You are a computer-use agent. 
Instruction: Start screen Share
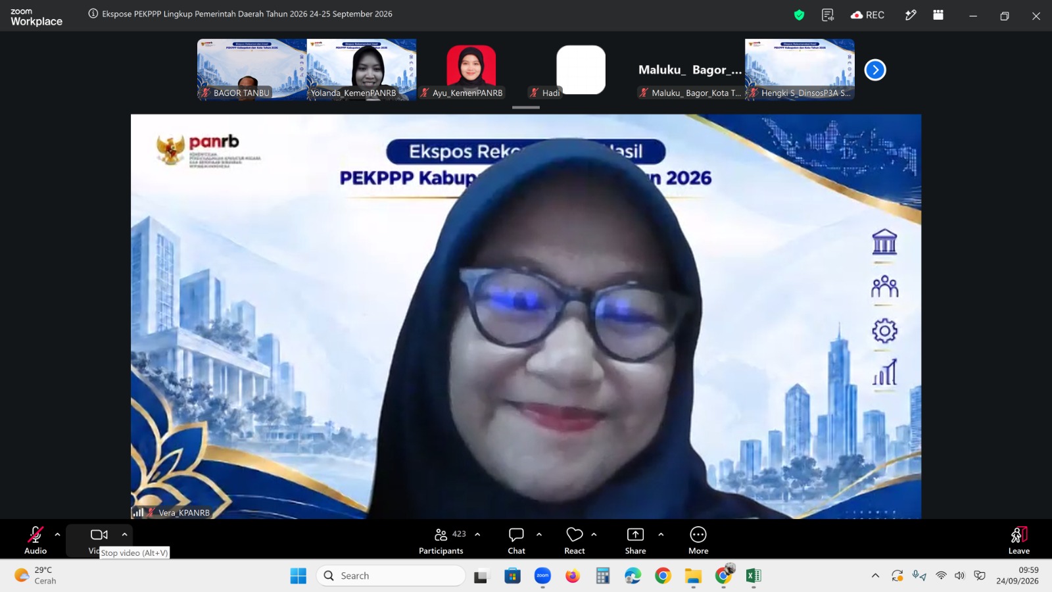pyautogui.click(x=635, y=541)
